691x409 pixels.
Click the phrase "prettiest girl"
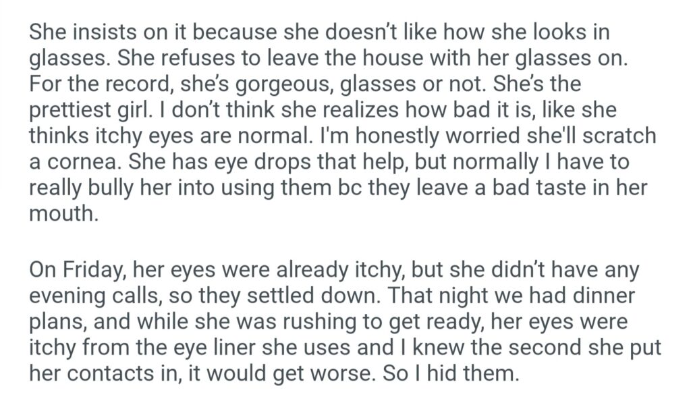click(106, 110)
